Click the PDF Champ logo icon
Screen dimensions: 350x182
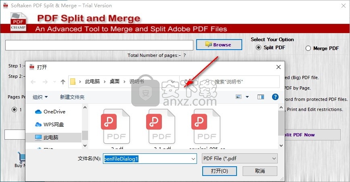18,22
